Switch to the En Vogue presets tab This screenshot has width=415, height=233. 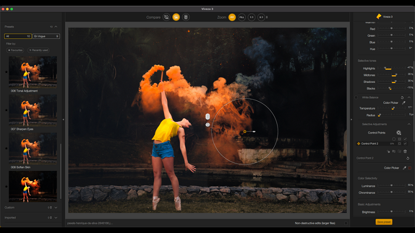pos(46,36)
